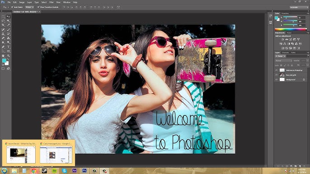Select the Zoom tool in the toolbox
Image resolution: width=310 pixels, height=174 pixels.
[8, 56]
